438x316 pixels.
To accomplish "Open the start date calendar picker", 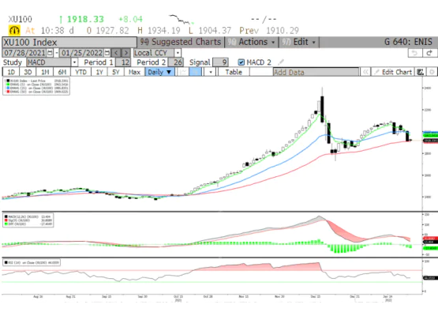I will click(x=50, y=53).
